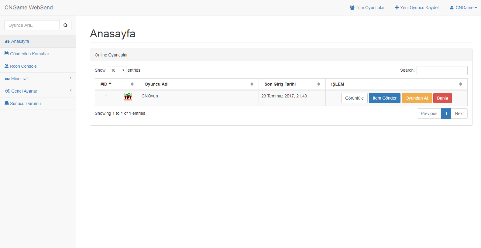Sort by the avatar column arrows

[132, 84]
